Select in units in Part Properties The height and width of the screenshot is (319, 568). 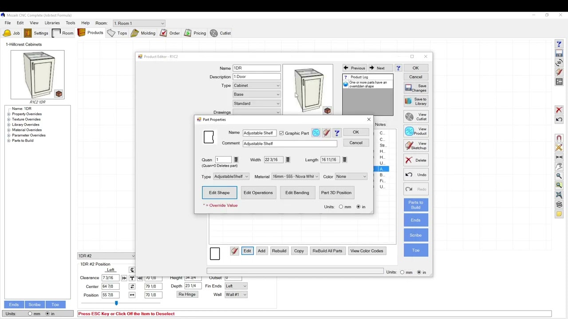[x=359, y=207]
